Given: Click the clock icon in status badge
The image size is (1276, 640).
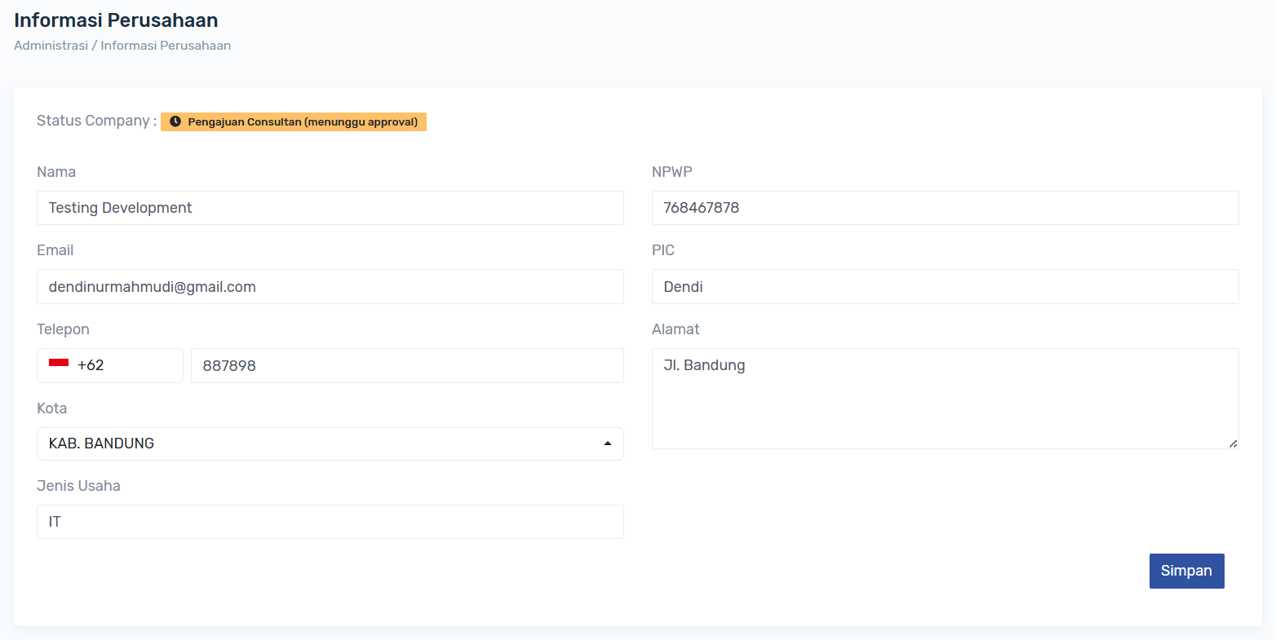Looking at the screenshot, I should [175, 121].
